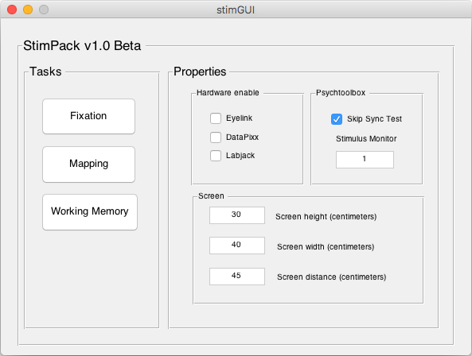Check the Labjack hardware option
This screenshot has height=356, width=472.
click(216, 156)
